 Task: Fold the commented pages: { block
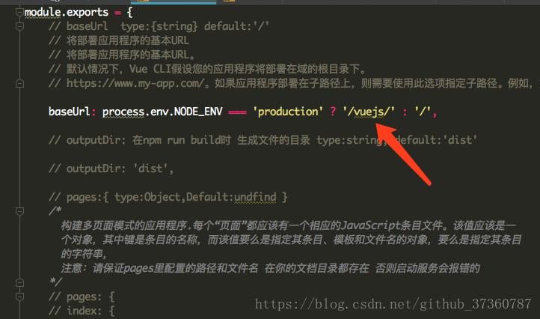pos(19,297)
